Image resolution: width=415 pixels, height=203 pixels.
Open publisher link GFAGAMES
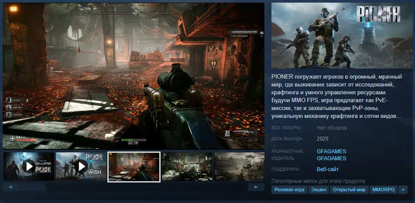(x=331, y=158)
